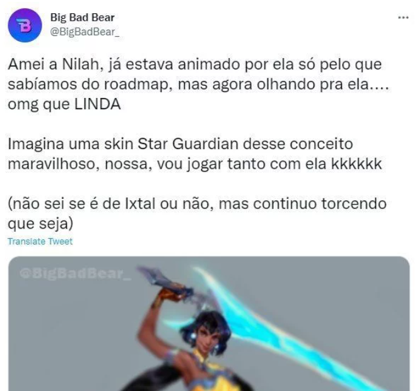Click the word "Ixtal" in the last paragraph

(x=140, y=204)
